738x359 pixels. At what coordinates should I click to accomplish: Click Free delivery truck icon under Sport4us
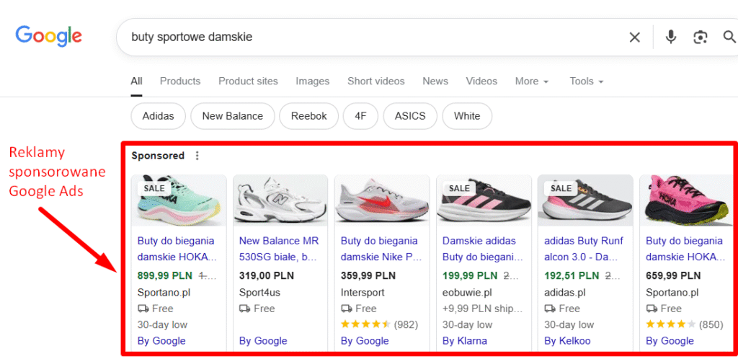(244, 309)
